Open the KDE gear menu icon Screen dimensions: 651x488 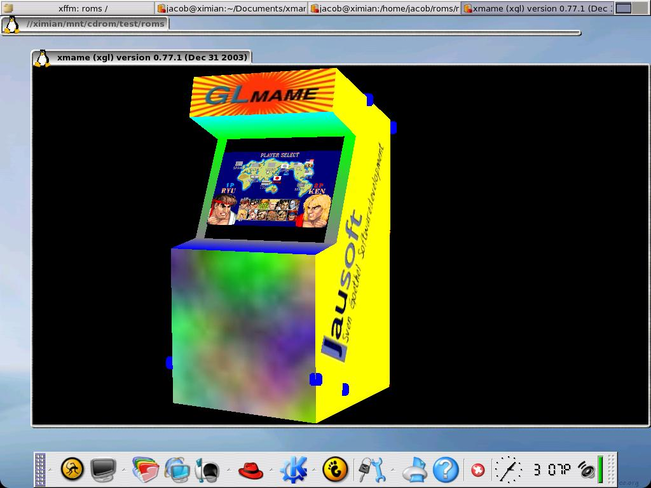[294, 470]
